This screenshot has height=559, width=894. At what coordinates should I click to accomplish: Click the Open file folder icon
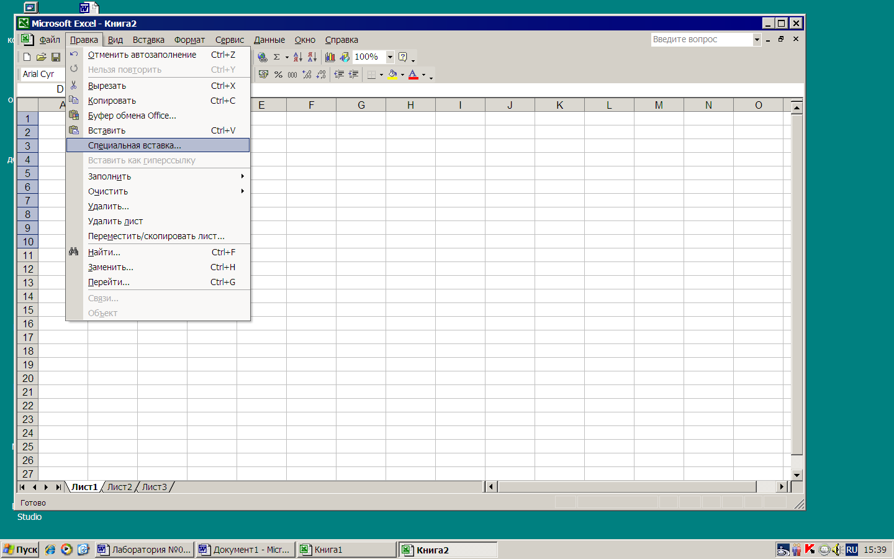(x=41, y=57)
